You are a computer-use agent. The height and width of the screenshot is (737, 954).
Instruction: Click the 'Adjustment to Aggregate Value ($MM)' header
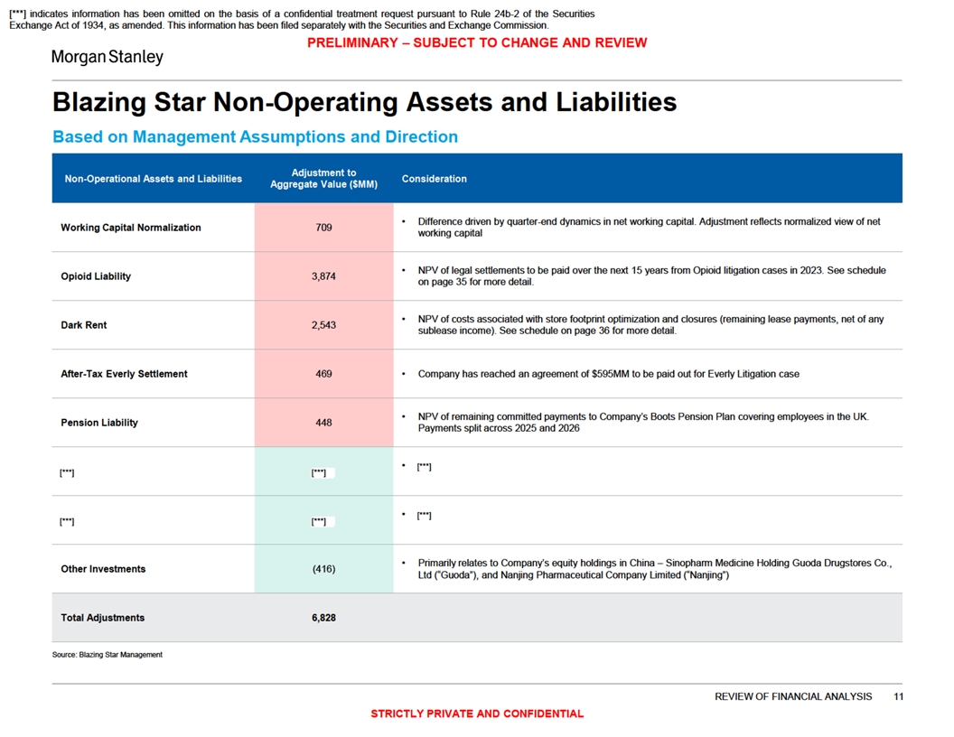tap(323, 179)
